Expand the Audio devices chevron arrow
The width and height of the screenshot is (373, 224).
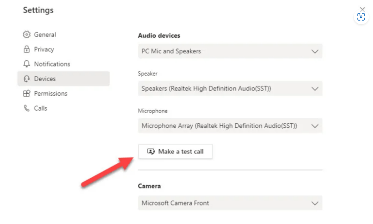click(315, 51)
